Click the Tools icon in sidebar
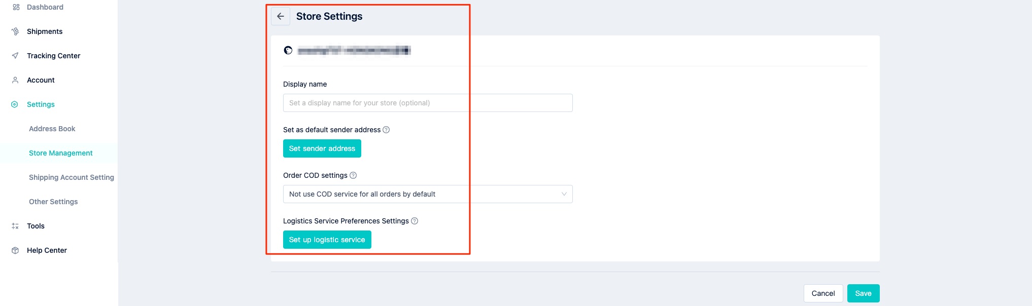 tap(15, 226)
